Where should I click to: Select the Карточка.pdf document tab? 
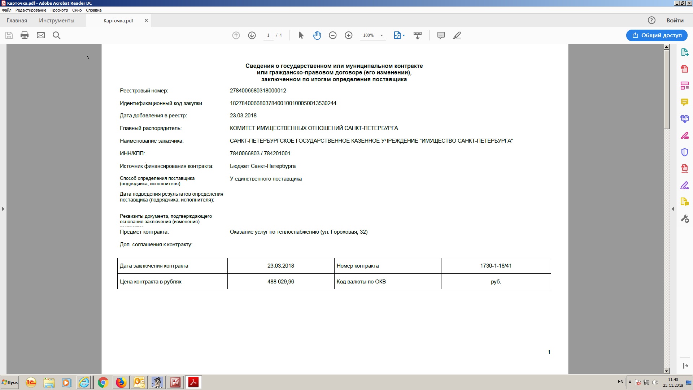118,21
